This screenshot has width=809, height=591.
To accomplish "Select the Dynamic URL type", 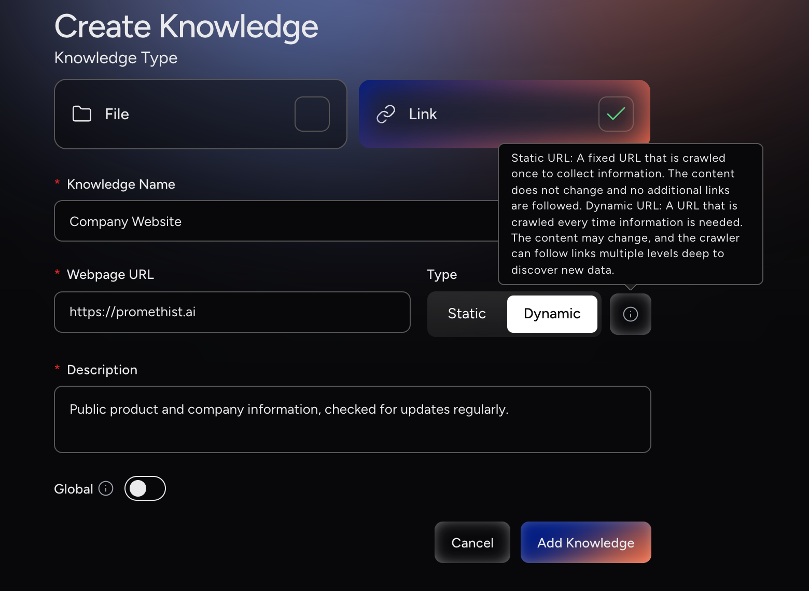I will click(552, 314).
